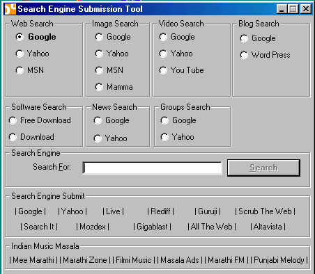Open the Mozdex submit link

click(x=93, y=227)
